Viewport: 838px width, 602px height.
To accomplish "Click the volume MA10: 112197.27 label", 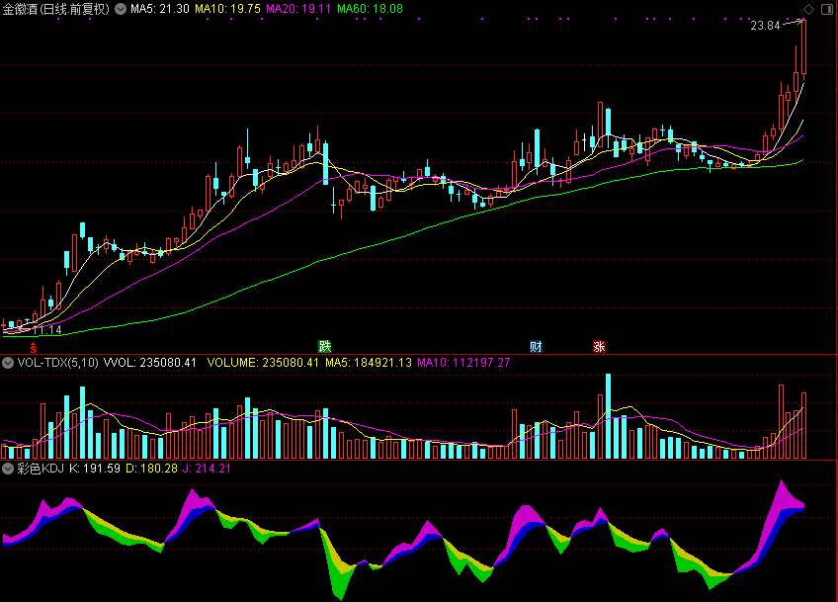I will (x=463, y=363).
